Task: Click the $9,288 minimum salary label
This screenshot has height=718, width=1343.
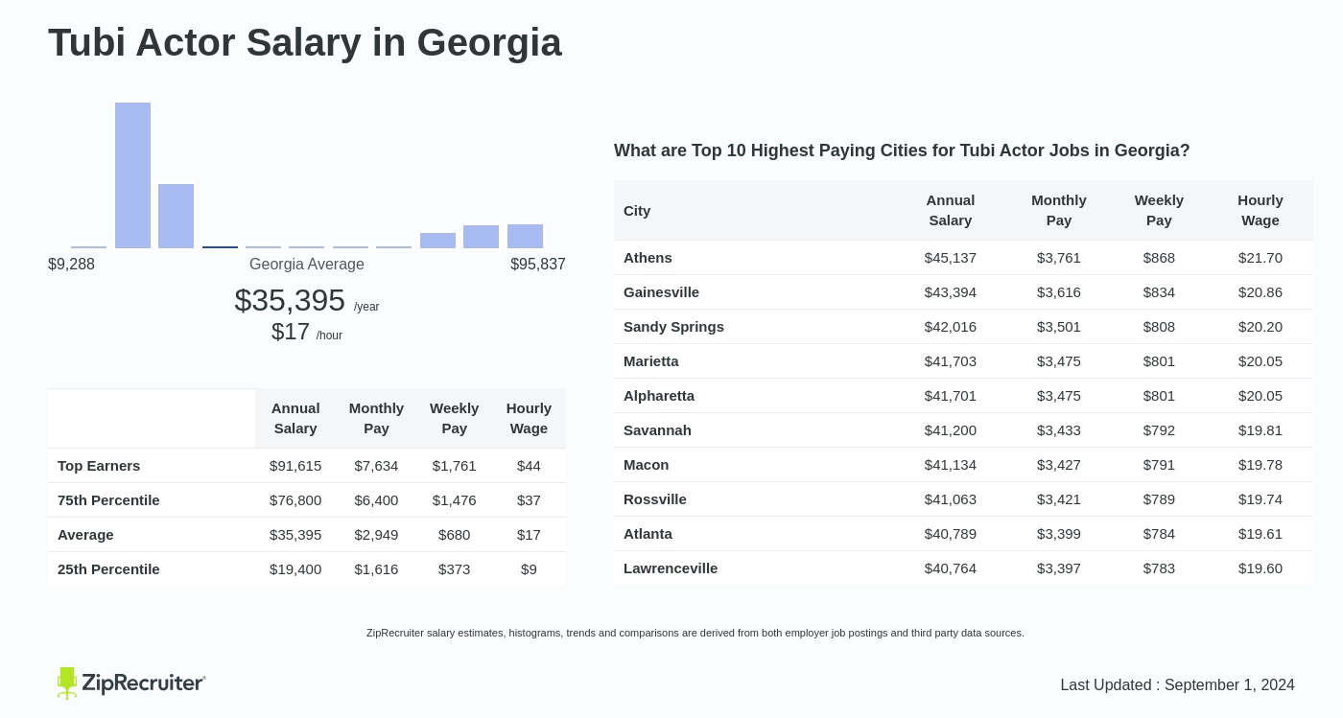Action: (x=71, y=264)
